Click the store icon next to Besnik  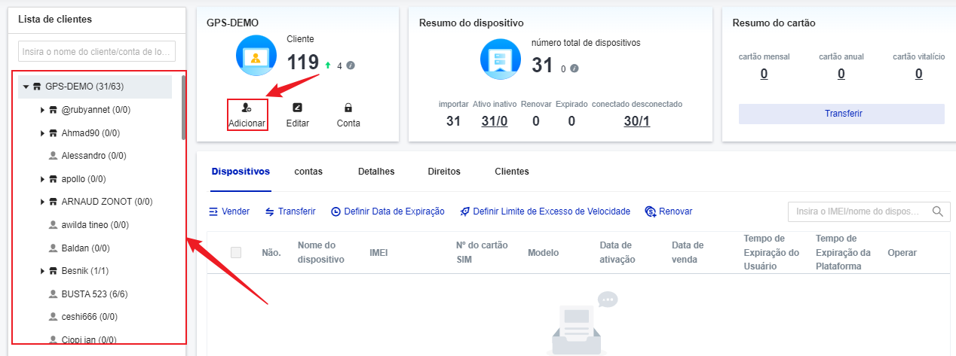coord(54,270)
